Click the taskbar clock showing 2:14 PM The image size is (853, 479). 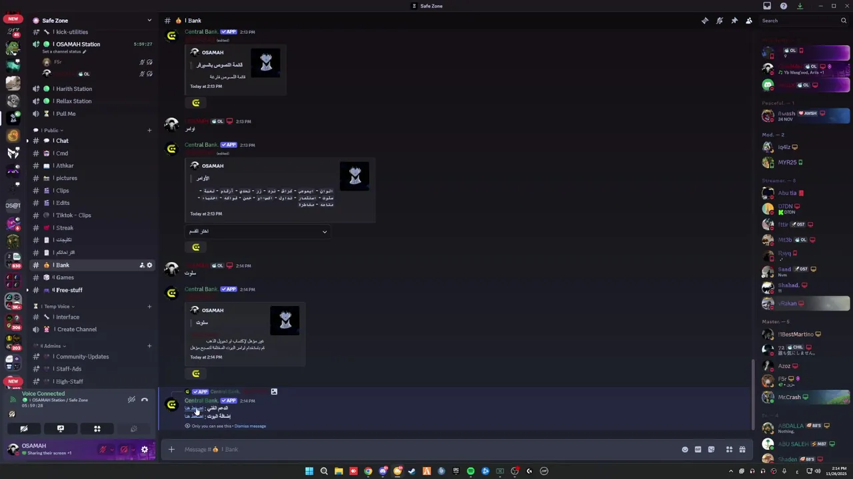(836, 471)
